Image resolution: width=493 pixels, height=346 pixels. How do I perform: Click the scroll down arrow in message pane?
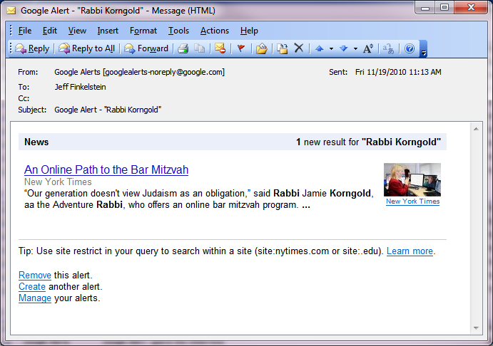pos(476,328)
